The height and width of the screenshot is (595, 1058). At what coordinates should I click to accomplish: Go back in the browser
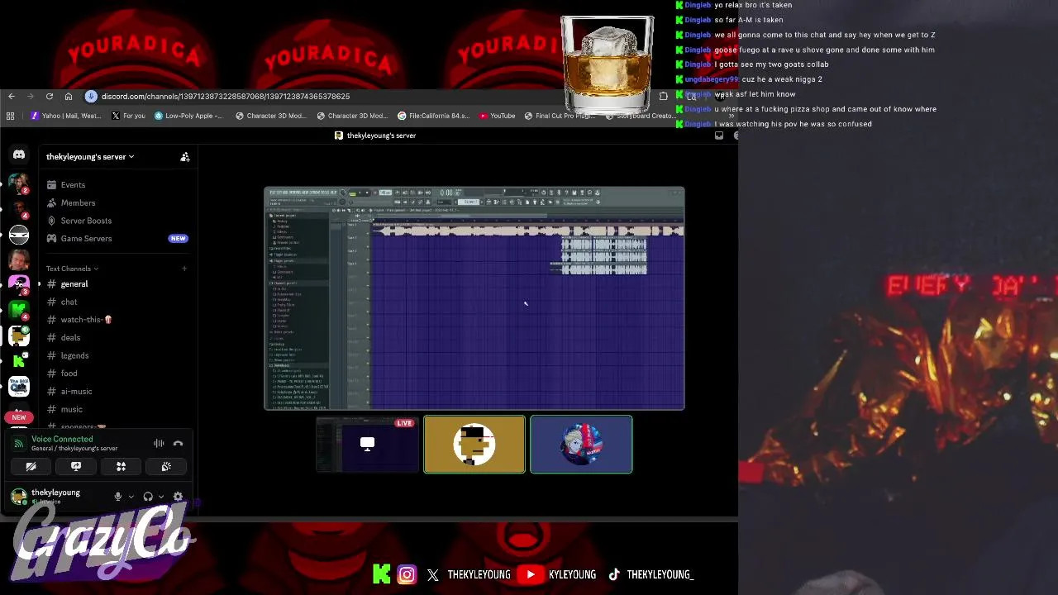coord(12,97)
